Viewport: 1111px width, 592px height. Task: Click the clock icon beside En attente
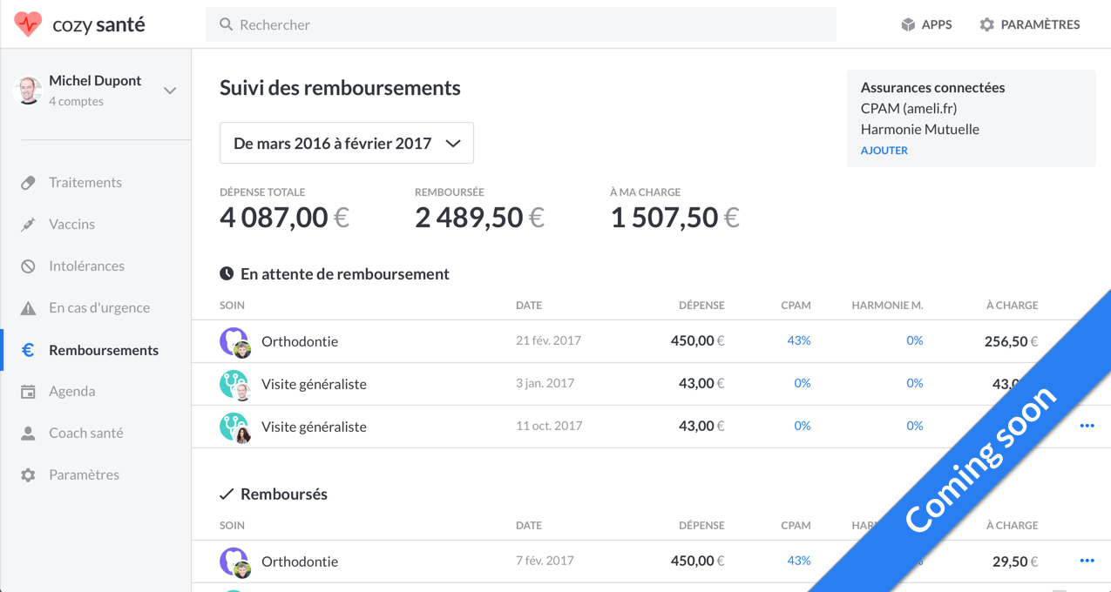click(227, 273)
